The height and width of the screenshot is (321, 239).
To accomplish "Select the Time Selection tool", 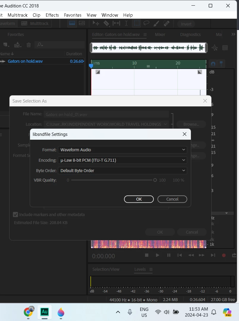I will point(126,23).
